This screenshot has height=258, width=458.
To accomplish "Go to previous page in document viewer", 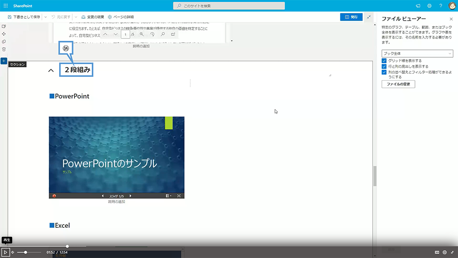I will coord(105,34).
